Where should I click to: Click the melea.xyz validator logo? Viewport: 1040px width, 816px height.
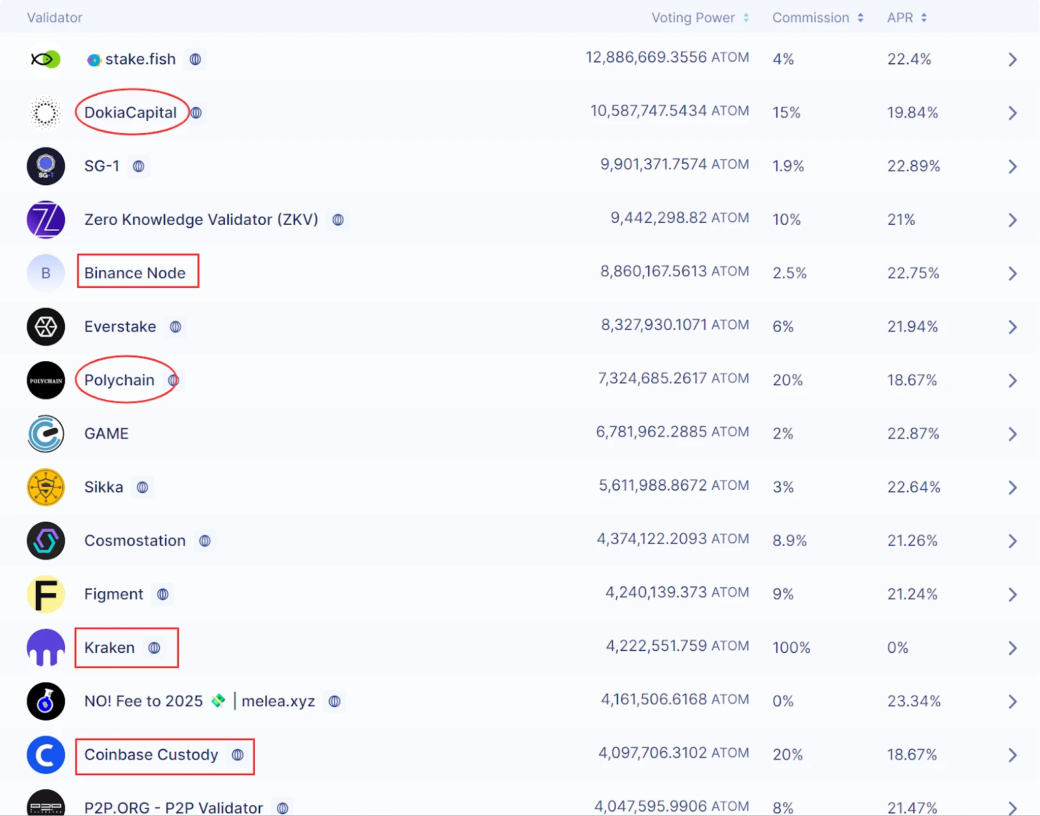point(45,702)
